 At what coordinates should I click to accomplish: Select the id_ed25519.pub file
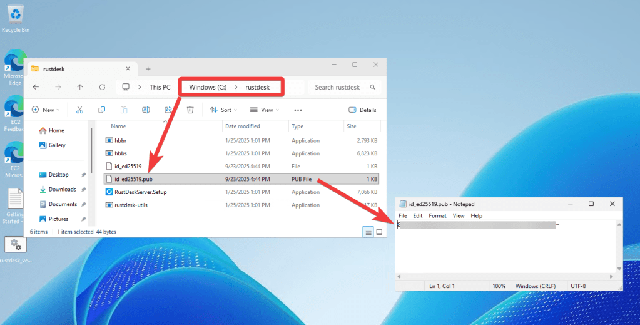click(x=133, y=179)
